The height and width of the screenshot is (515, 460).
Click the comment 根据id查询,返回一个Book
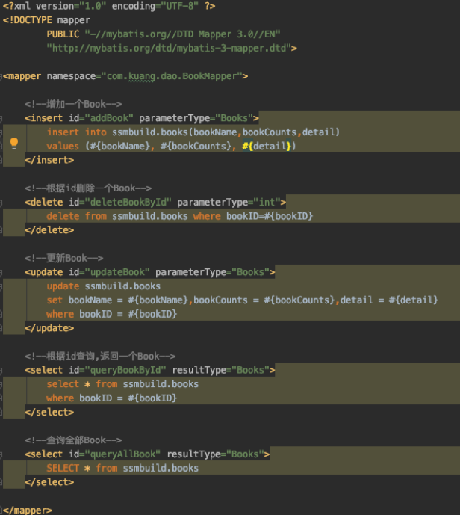point(100,357)
